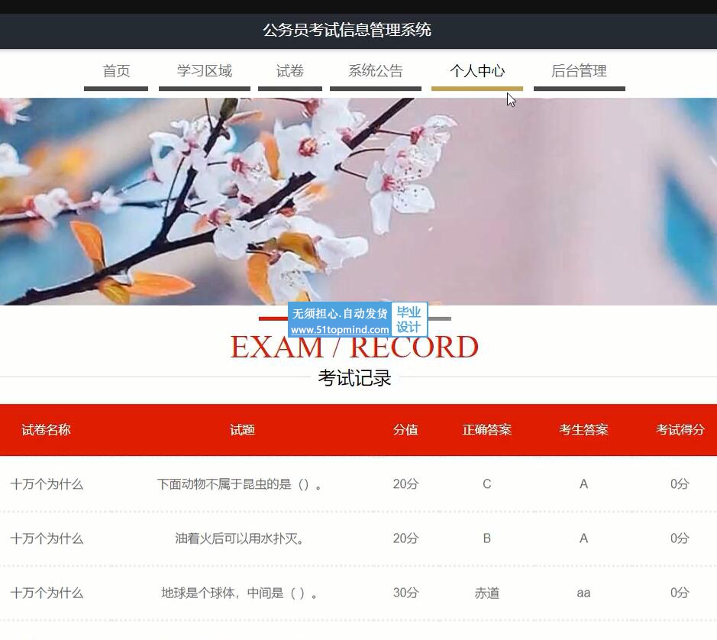Click 20分 value in the 油着火 row
This screenshot has width=717, height=640.
tap(405, 538)
